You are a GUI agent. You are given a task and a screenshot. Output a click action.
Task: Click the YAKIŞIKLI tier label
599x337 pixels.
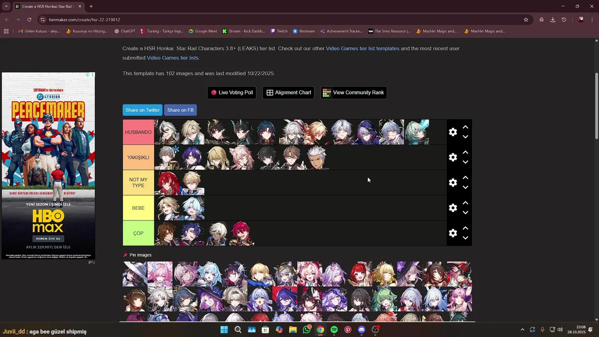[x=138, y=157]
